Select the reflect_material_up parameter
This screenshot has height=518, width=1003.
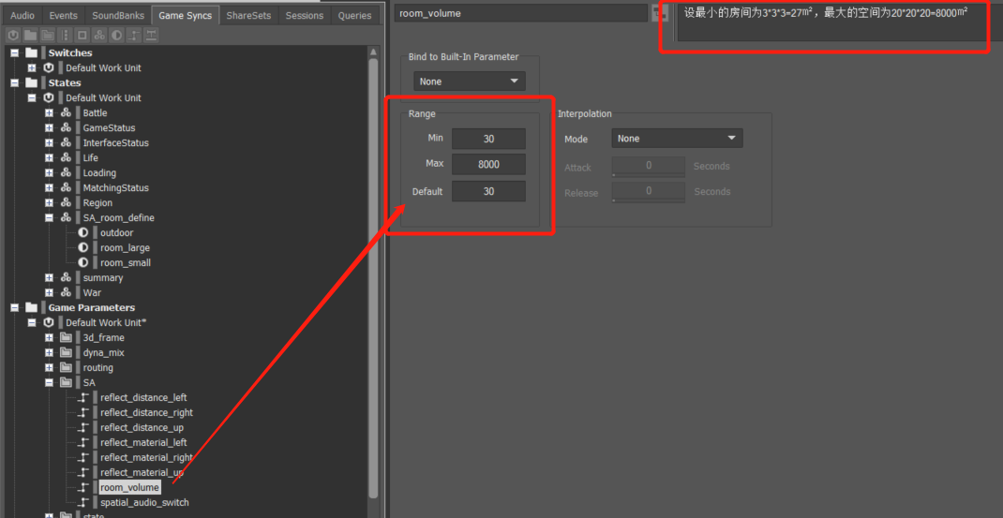tap(142, 473)
